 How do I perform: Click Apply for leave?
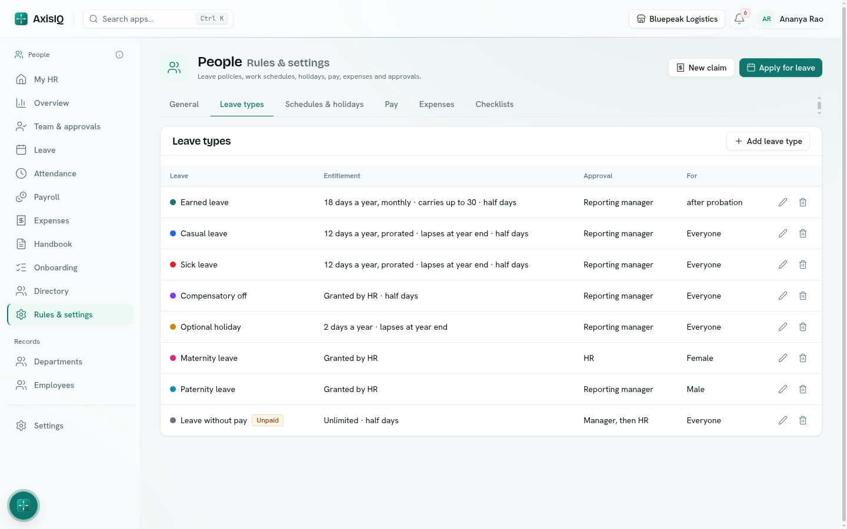pos(781,68)
